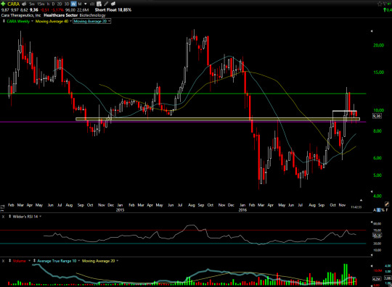This screenshot has height=287, width=392.
Task: Click the volume scale top arrow
Action: (x=372, y=266)
